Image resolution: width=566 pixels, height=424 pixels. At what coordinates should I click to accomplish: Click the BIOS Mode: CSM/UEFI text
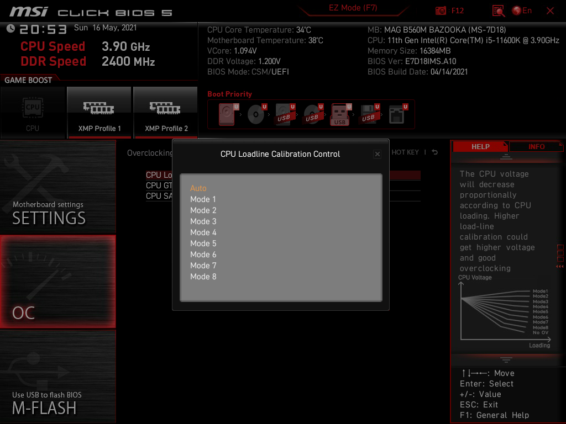point(248,72)
